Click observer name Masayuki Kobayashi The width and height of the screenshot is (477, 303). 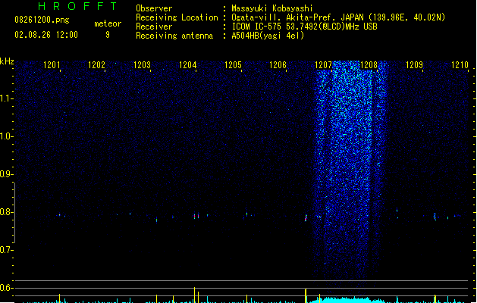click(x=272, y=8)
